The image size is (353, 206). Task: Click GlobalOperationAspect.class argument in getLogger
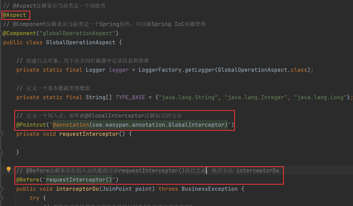click(x=263, y=70)
